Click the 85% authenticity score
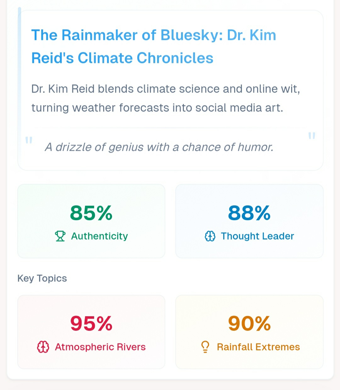Screen dimensions: 340x390 point(91,213)
